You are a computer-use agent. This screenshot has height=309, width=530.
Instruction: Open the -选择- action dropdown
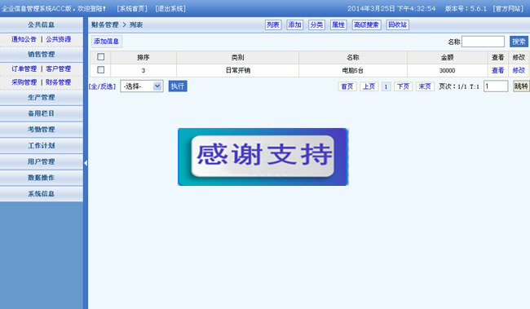[142, 86]
